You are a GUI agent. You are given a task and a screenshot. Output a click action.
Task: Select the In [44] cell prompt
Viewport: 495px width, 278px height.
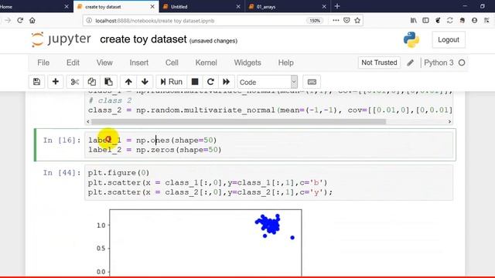tap(62, 173)
